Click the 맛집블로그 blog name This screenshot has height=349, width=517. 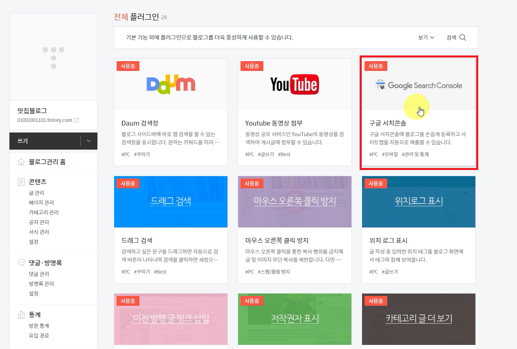pyautogui.click(x=32, y=111)
